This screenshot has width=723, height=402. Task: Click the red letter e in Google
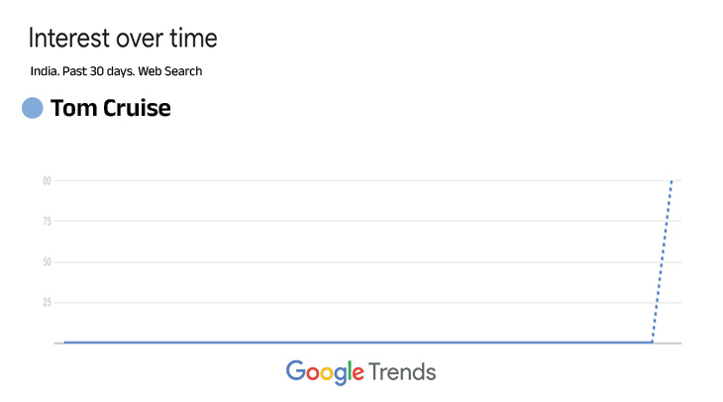[x=357, y=374]
